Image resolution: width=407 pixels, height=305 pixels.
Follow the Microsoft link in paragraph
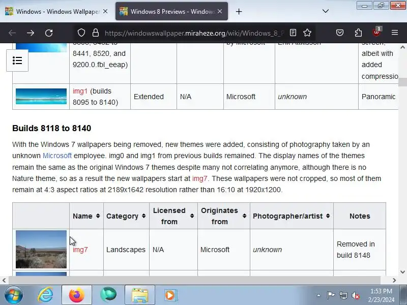57,156
